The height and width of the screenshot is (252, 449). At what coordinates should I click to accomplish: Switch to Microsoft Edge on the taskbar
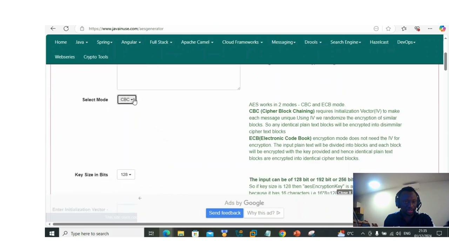pos(166,233)
